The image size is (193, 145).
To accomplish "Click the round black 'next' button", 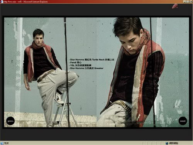I will 183,121.
